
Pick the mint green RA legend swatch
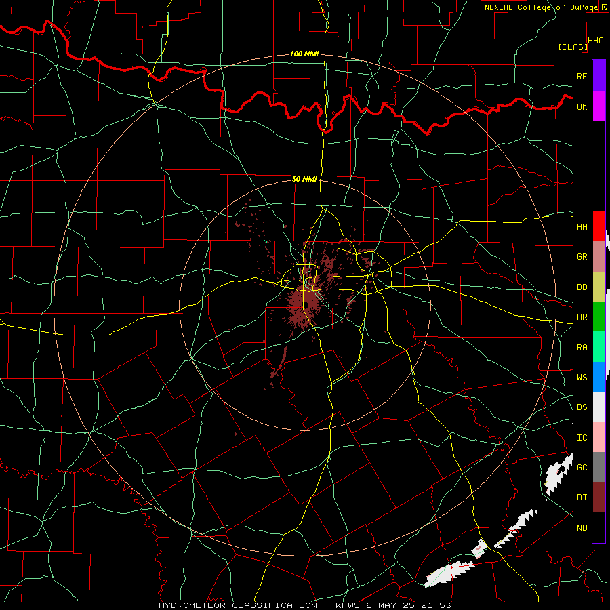click(x=598, y=347)
